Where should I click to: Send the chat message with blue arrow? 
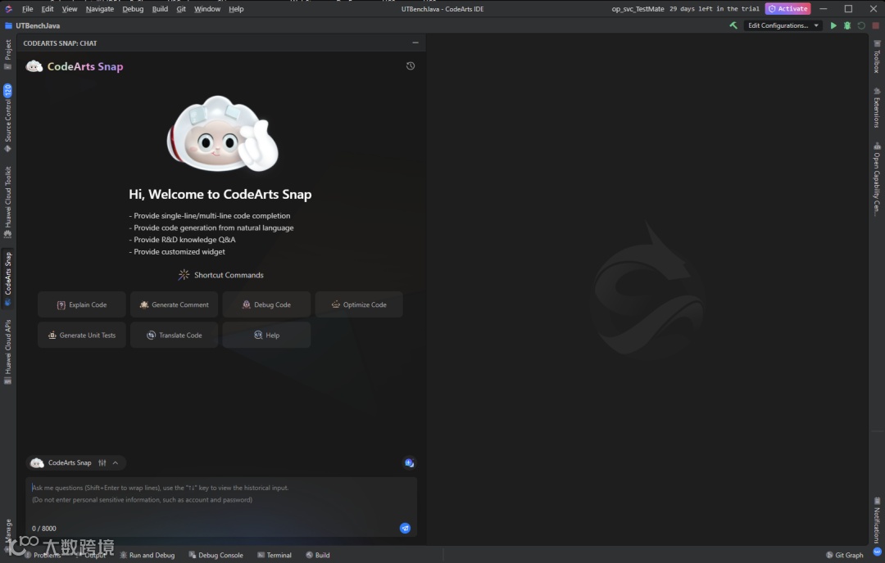(406, 528)
